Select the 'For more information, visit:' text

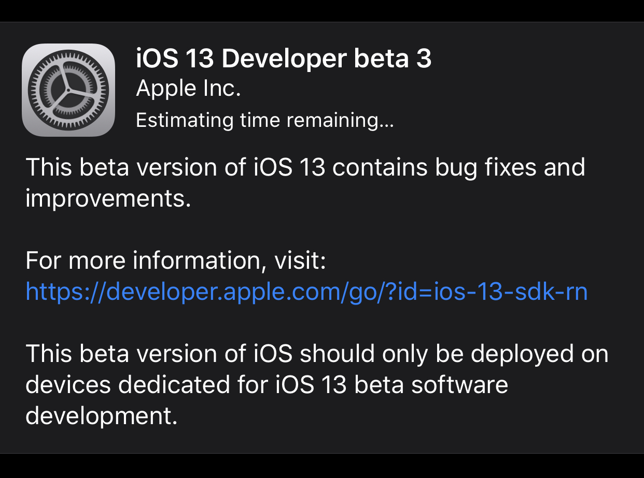[x=176, y=261]
